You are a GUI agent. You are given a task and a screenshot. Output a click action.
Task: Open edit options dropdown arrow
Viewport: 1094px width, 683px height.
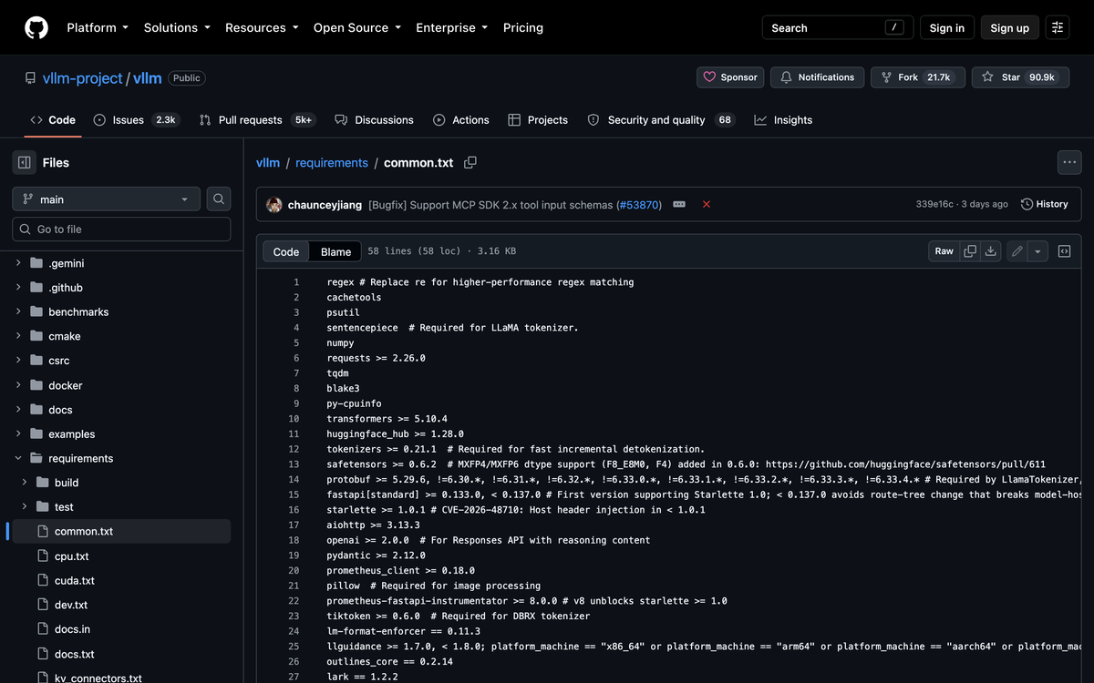[x=1037, y=251]
